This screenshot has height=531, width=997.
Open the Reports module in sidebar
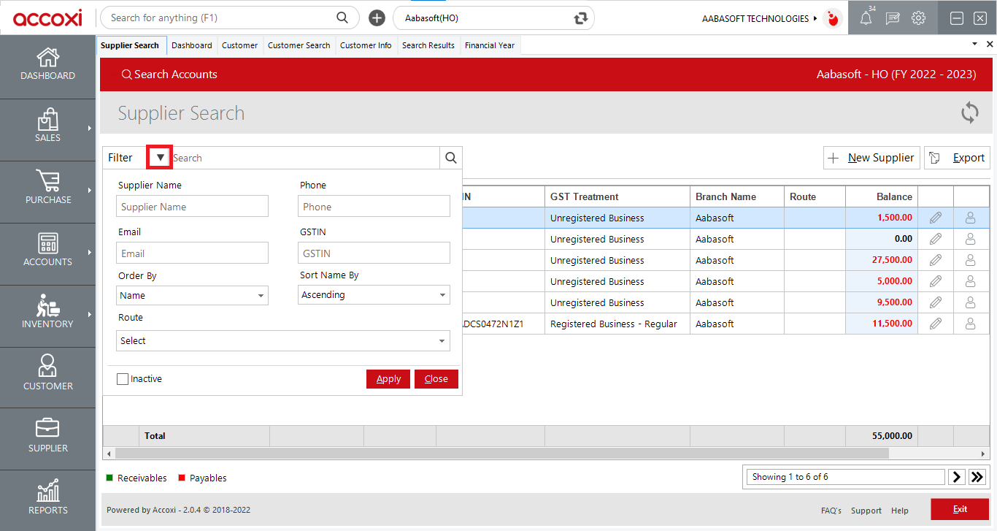click(47, 498)
